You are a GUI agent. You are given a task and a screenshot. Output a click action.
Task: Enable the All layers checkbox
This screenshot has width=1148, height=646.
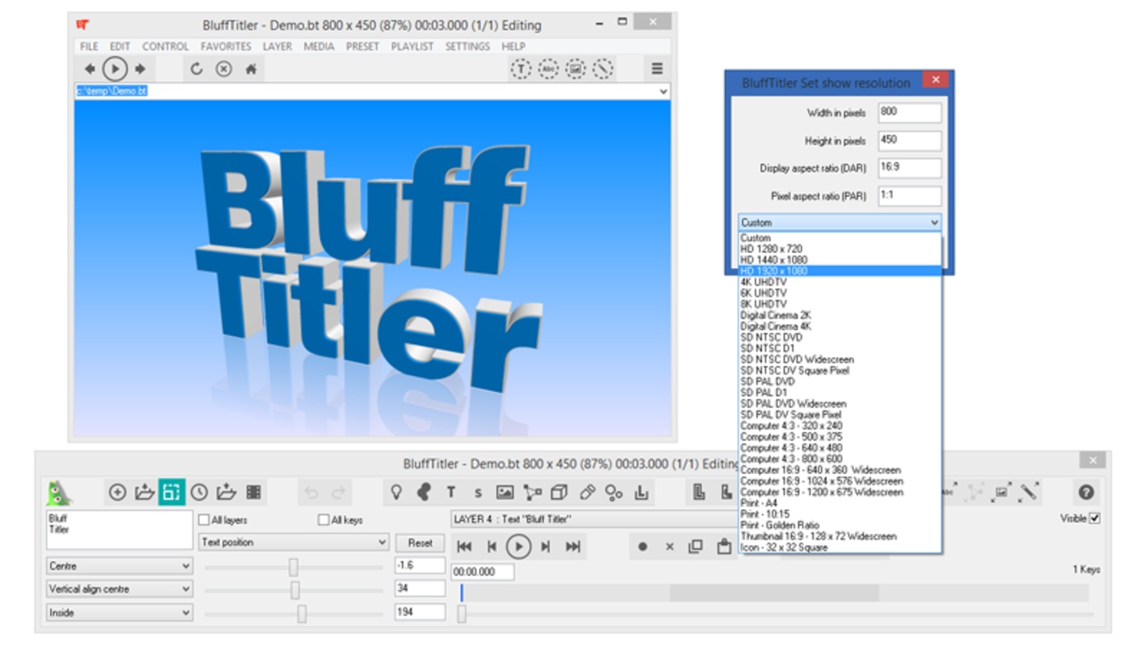tap(204, 520)
